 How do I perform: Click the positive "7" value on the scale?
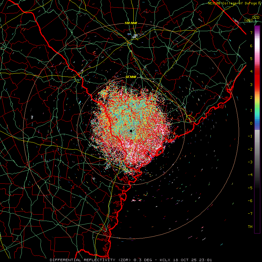point(251,33)
